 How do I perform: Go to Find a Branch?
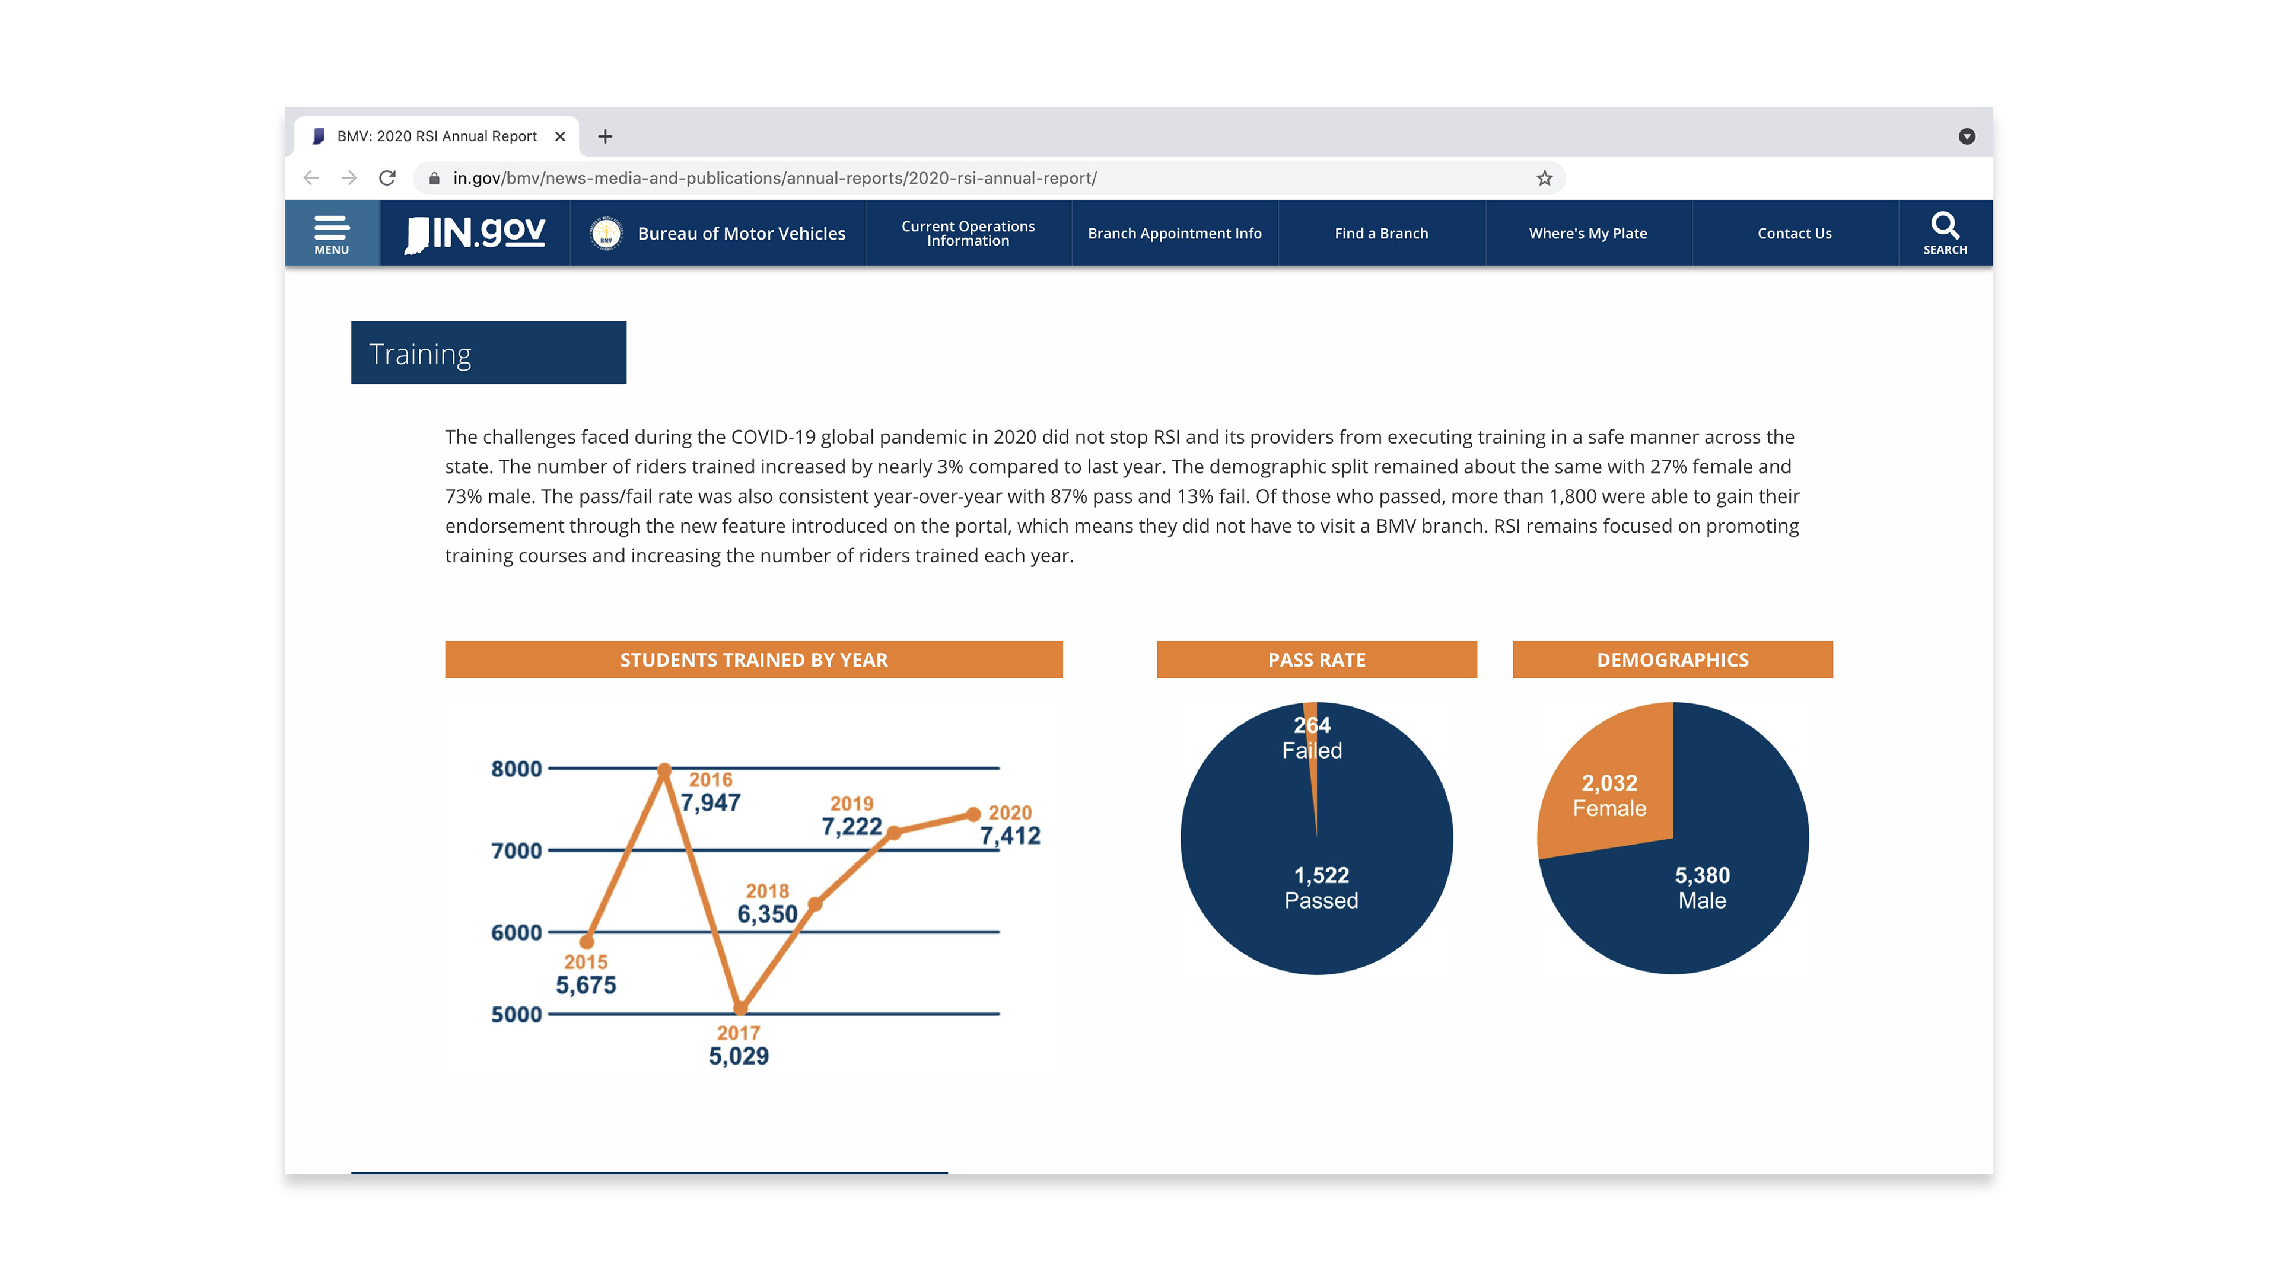click(x=1381, y=234)
